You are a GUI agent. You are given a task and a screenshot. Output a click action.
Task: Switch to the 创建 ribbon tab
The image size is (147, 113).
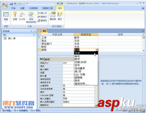click(x=22, y=8)
